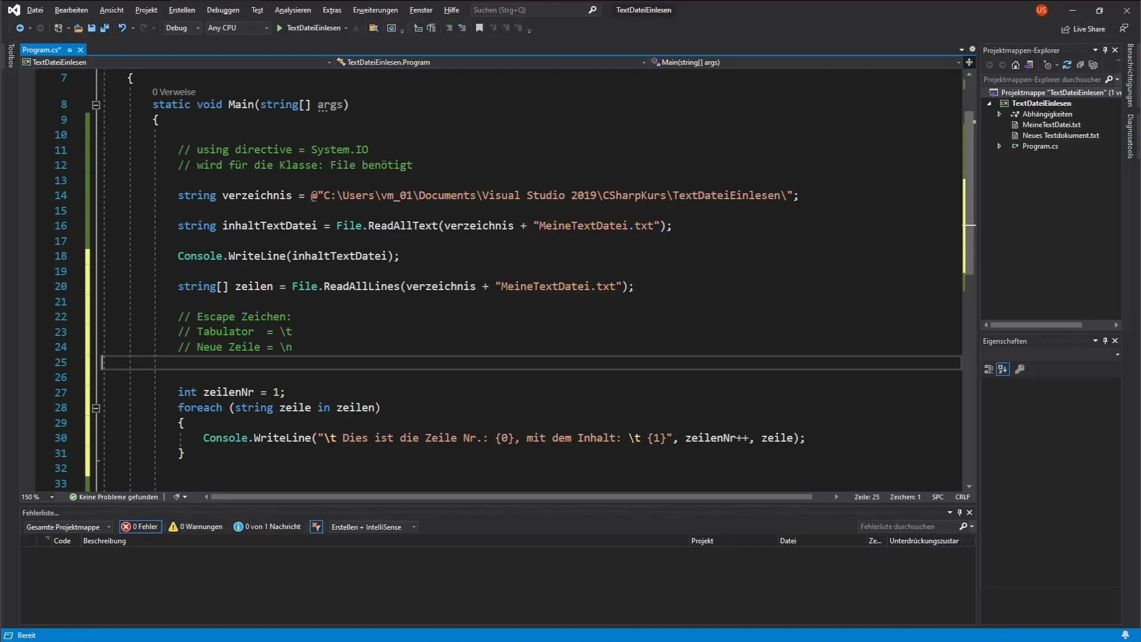Image resolution: width=1141 pixels, height=642 pixels.
Task: Click the wrench icon in Eigenschaften panel
Action: pos(1020,369)
